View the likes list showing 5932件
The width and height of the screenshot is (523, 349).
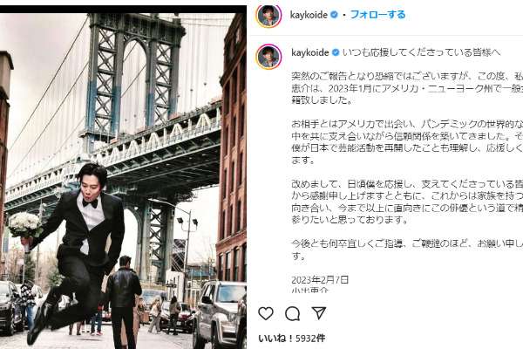pyautogui.click(x=292, y=339)
